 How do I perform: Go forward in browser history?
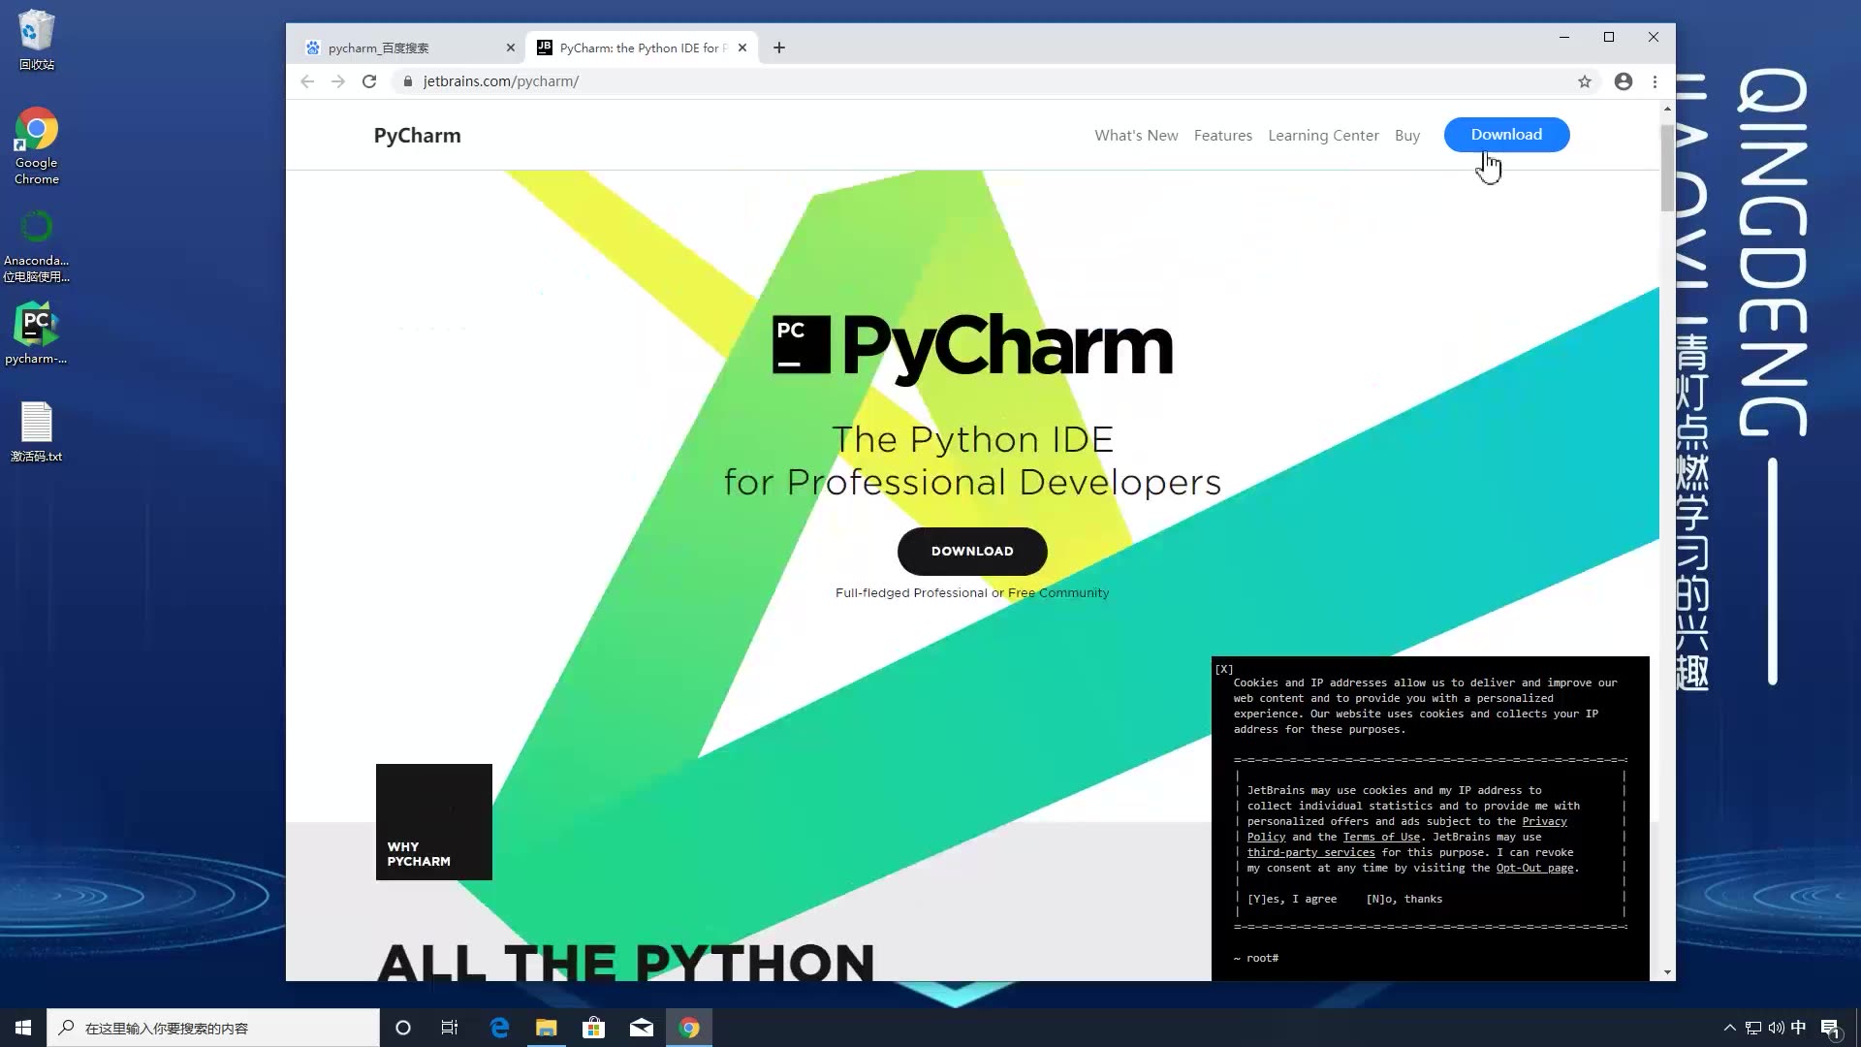tap(338, 81)
